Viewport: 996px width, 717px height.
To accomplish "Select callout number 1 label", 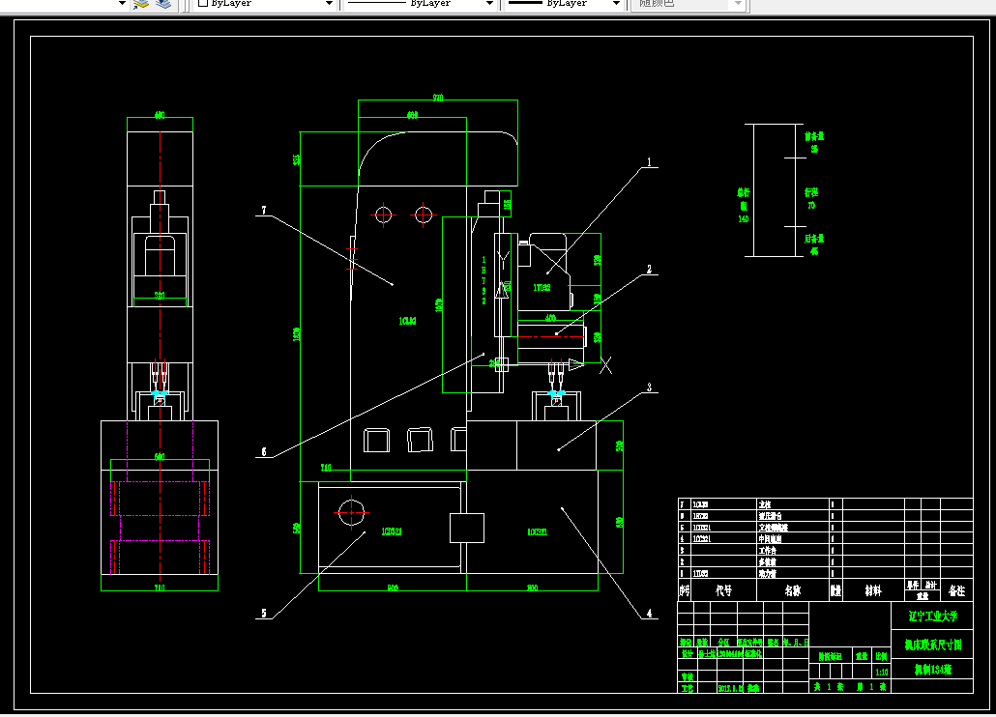I will [x=649, y=161].
